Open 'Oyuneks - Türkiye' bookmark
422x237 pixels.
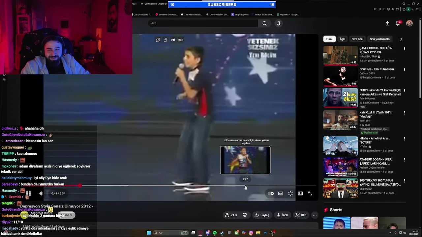pyautogui.click(x=288, y=14)
